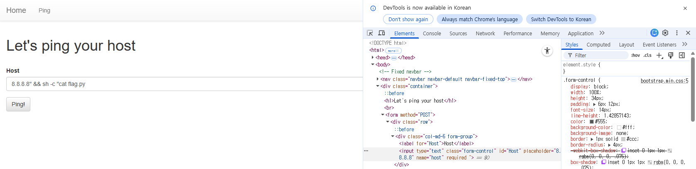This screenshot has height=169, width=696.
Task: Select the label for Host node
Action: (436, 144)
